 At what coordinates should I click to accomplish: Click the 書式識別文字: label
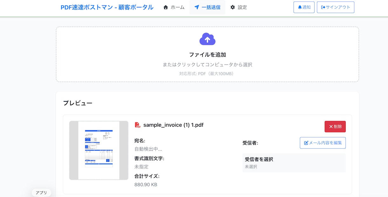coord(149,158)
